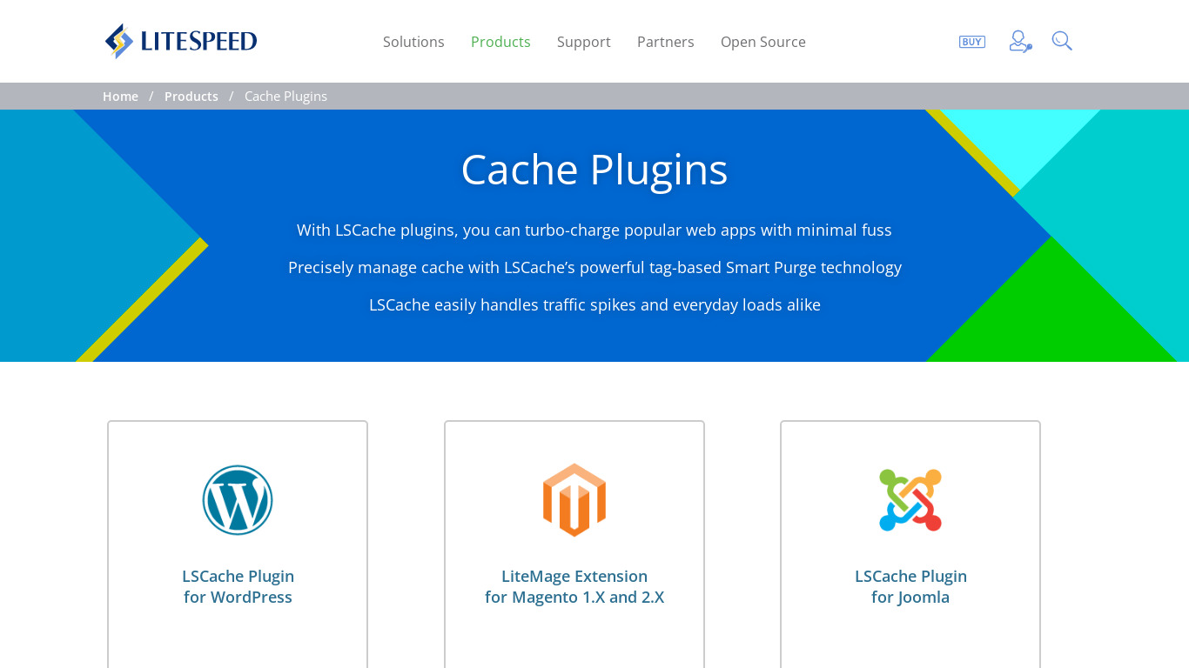
Task: Click the Cache Plugins breadcrumb text
Action: point(285,97)
